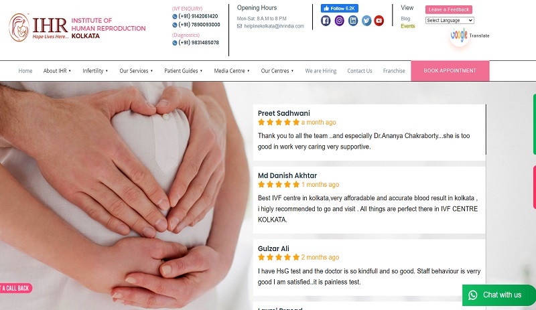Open the Instagram social icon

click(x=339, y=21)
